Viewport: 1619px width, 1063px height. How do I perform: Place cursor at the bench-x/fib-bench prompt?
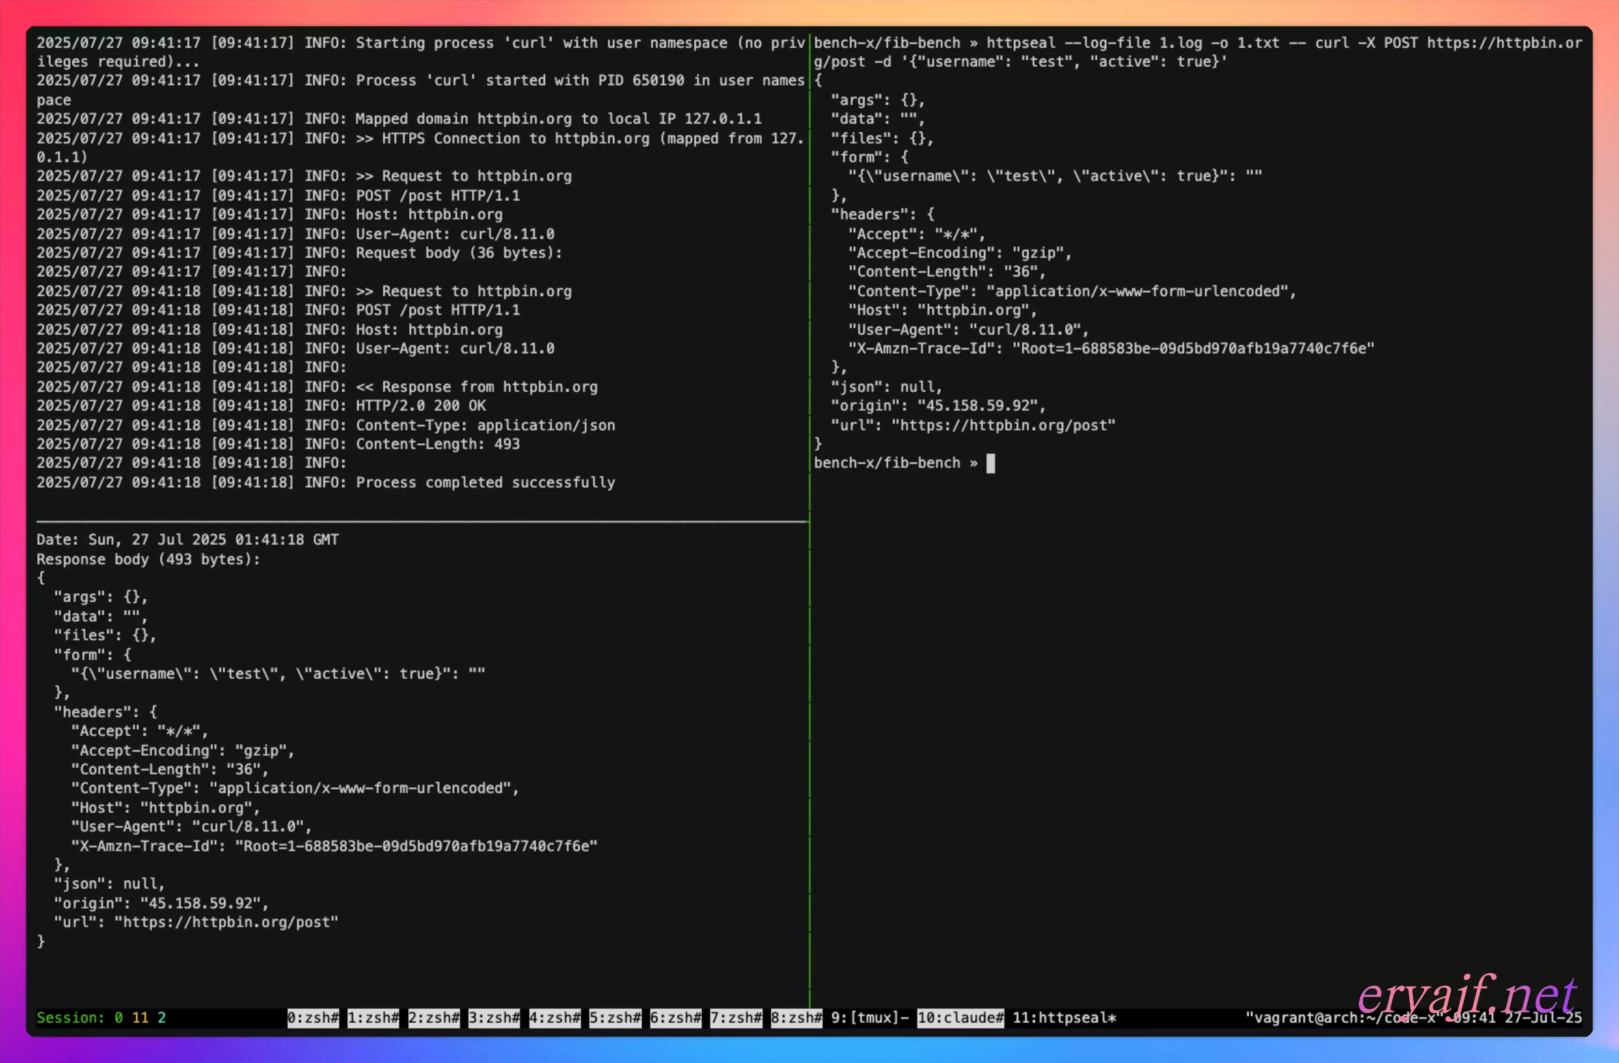pyautogui.click(x=990, y=464)
